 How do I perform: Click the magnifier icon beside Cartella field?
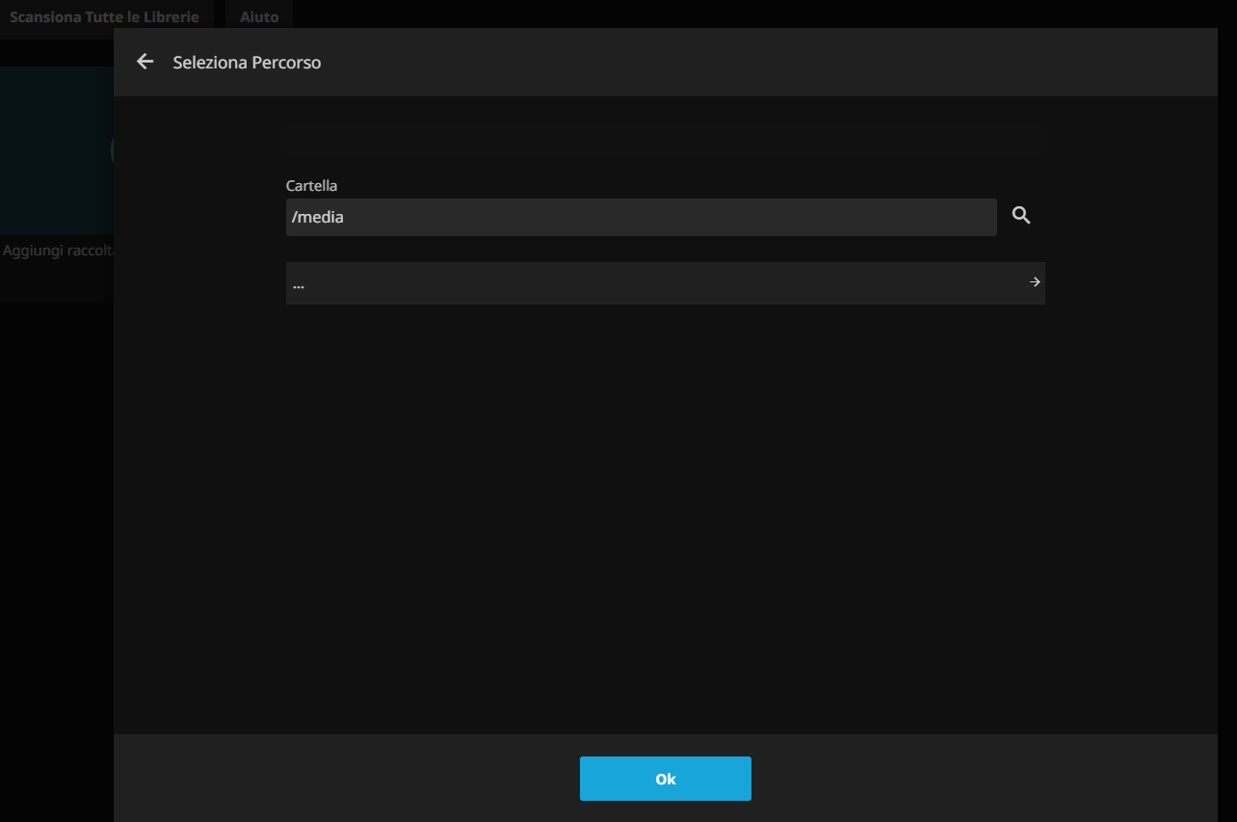click(x=1021, y=216)
